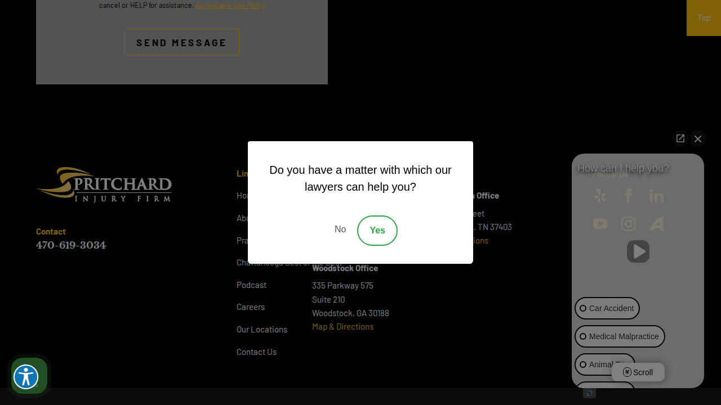This screenshot has height=405, width=721.
Task: Select the Car Accident option
Action: [x=607, y=308]
